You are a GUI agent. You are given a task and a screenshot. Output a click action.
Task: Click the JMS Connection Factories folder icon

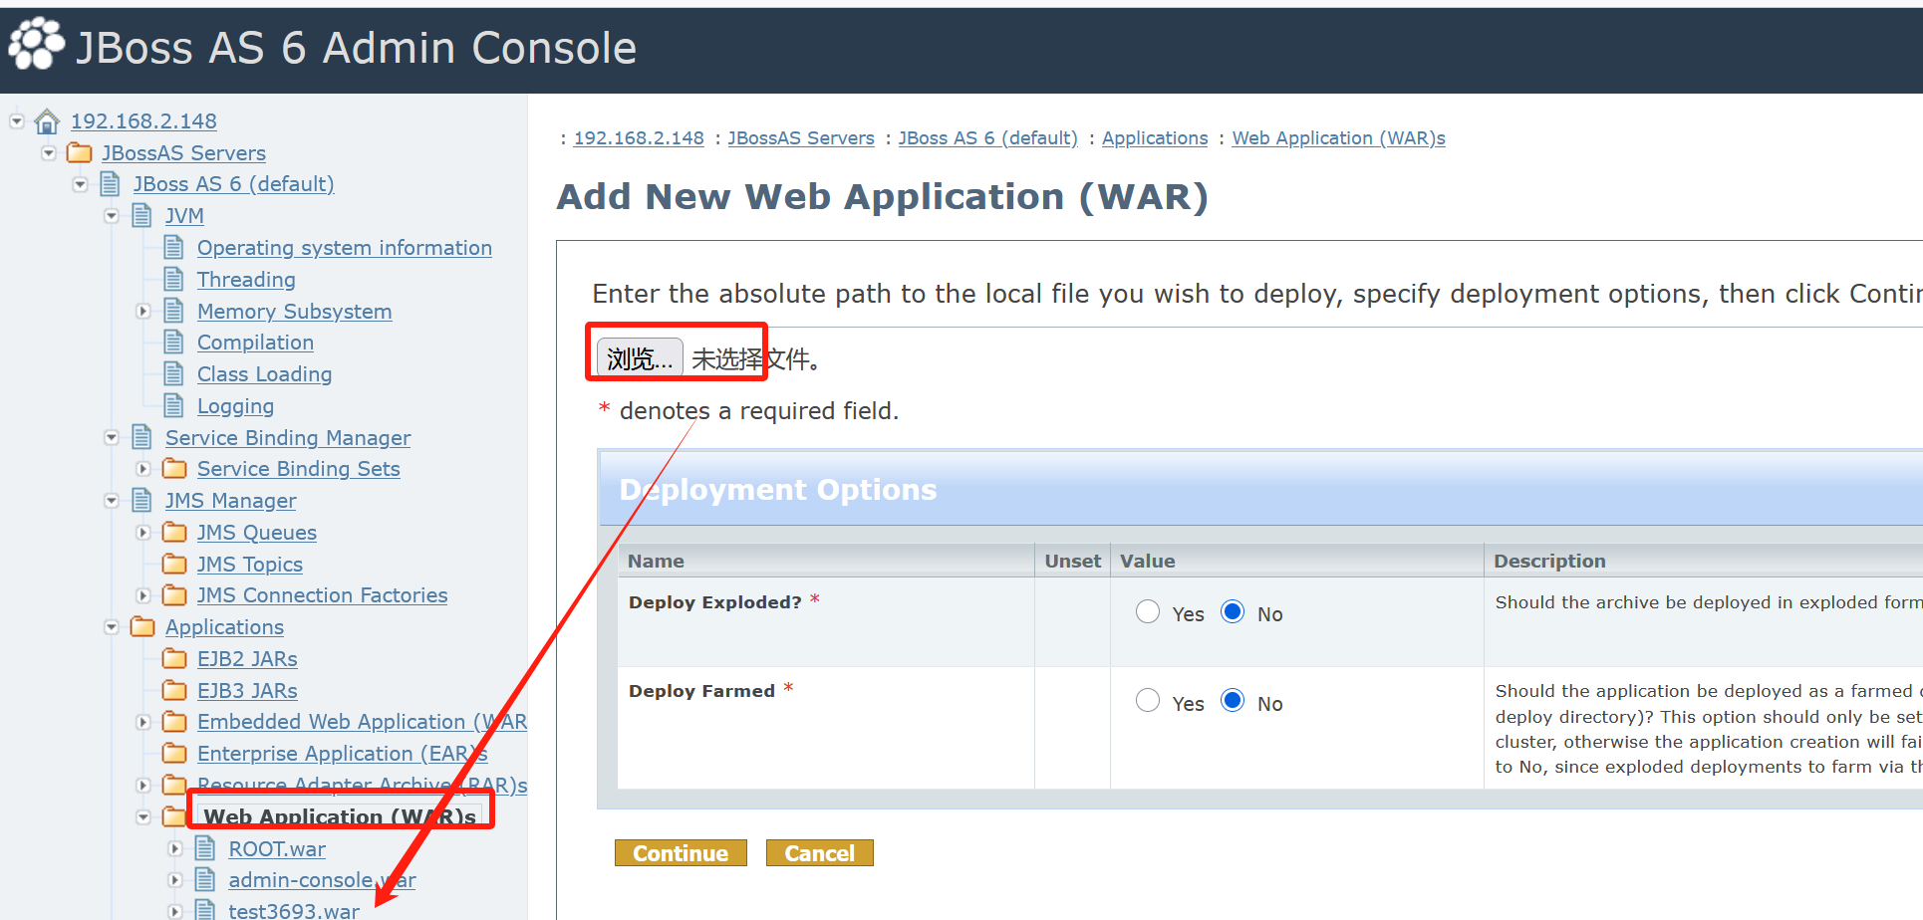pyautogui.click(x=174, y=594)
